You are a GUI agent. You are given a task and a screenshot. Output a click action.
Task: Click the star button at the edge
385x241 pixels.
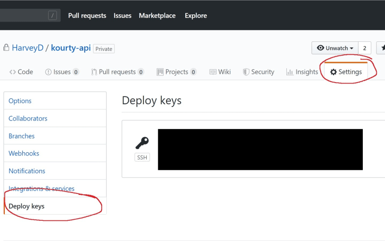pyautogui.click(x=381, y=48)
